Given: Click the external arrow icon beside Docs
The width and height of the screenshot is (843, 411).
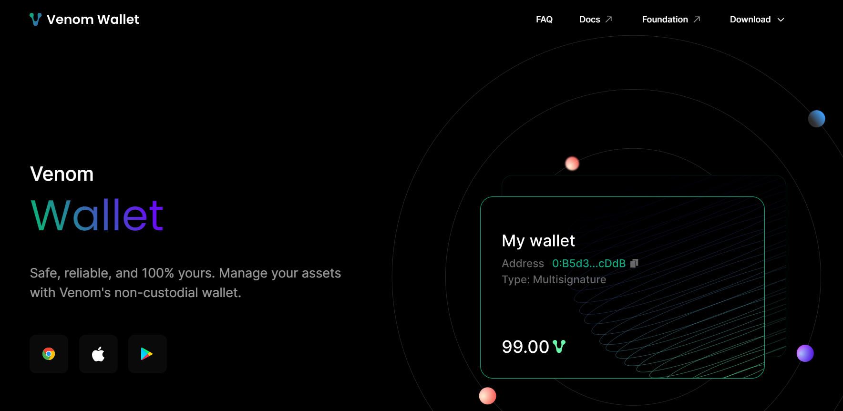Looking at the screenshot, I should pyautogui.click(x=609, y=20).
